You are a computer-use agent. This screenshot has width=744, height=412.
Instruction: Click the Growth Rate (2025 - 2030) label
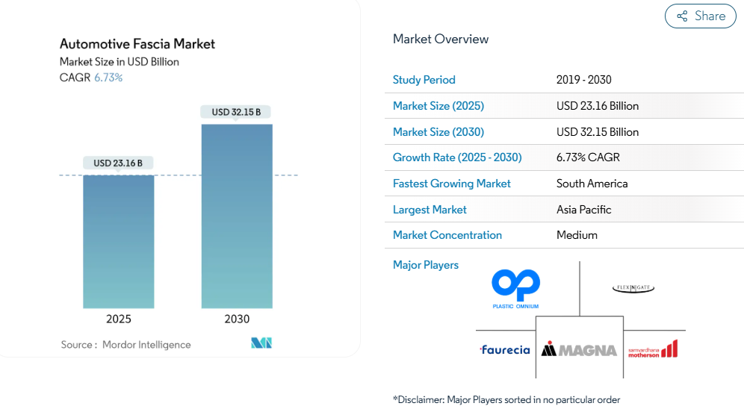pos(457,157)
